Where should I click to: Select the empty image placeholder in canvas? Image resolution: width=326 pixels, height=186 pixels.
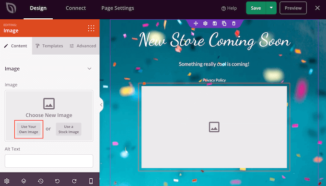point(214,127)
